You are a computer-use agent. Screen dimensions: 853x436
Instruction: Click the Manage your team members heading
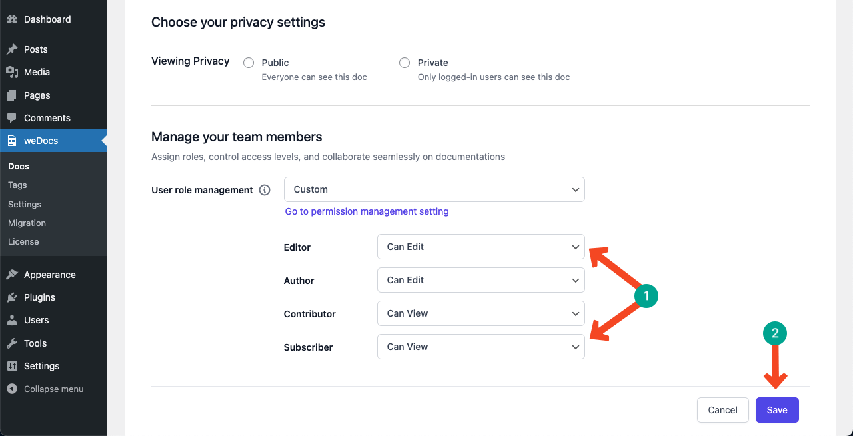tap(237, 137)
